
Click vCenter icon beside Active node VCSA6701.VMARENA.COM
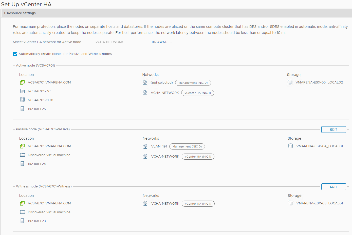pyautogui.click(x=22, y=82)
